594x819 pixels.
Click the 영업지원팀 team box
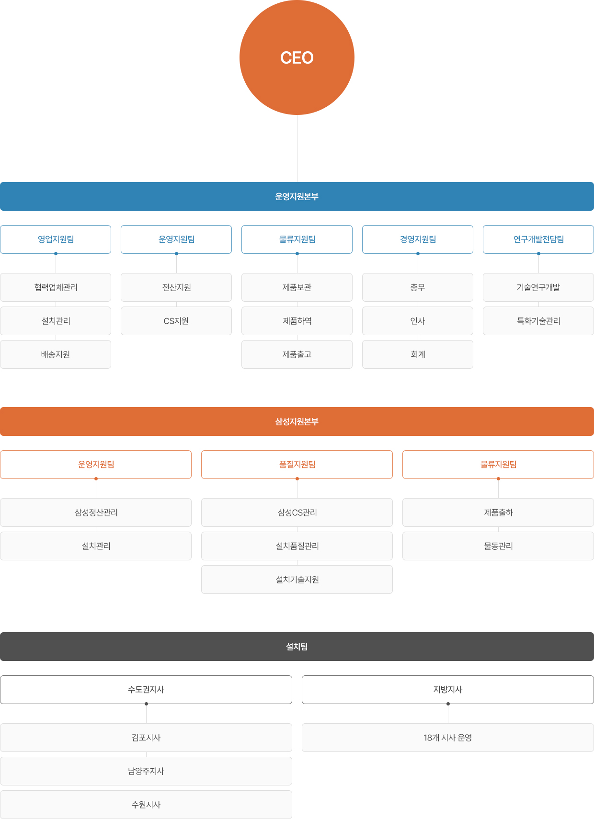(x=56, y=239)
